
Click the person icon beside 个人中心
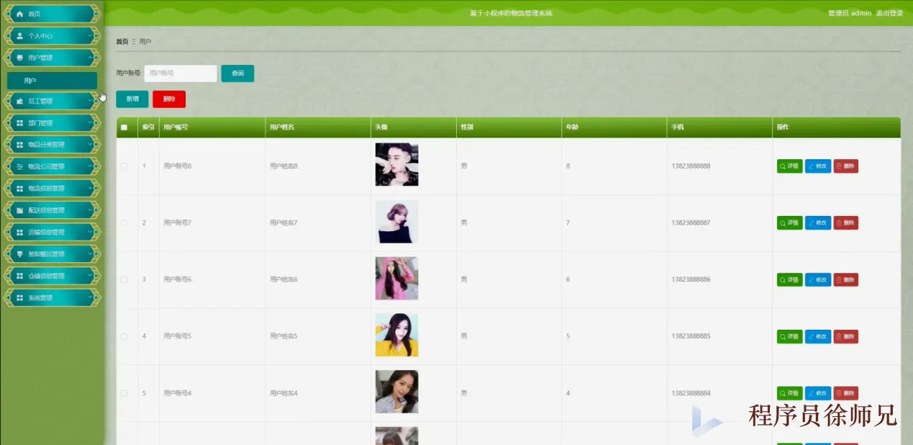click(x=20, y=36)
